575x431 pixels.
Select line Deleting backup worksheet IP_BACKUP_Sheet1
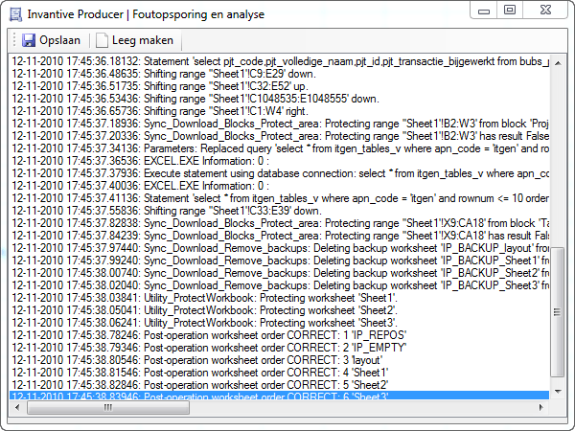tap(280, 261)
